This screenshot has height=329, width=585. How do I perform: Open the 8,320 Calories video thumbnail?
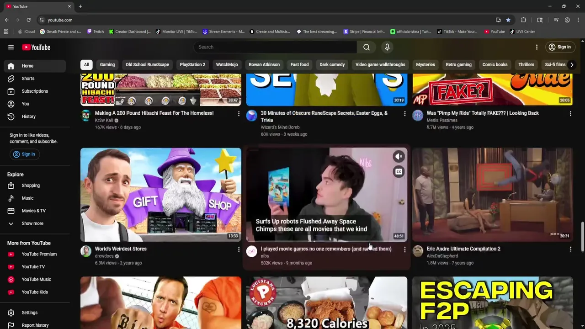(x=327, y=302)
